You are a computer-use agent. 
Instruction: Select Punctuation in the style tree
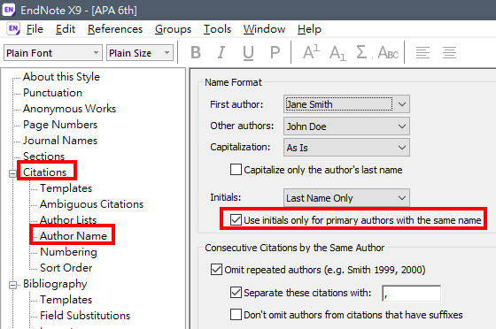(52, 93)
